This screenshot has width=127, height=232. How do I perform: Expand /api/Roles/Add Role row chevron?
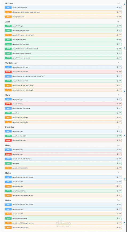pyautogui.click(x=120, y=191)
